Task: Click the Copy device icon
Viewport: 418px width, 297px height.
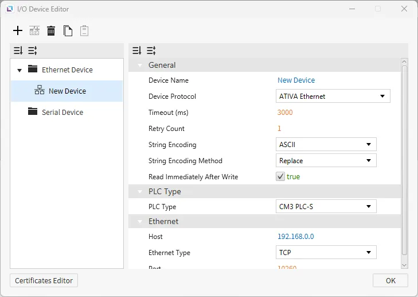Action: pyautogui.click(x=68, y=31)
